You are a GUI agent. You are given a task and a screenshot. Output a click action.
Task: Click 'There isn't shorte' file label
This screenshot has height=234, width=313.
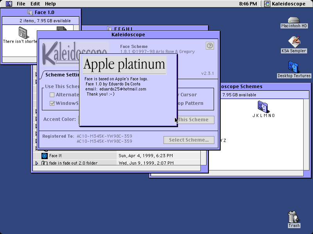20,41
